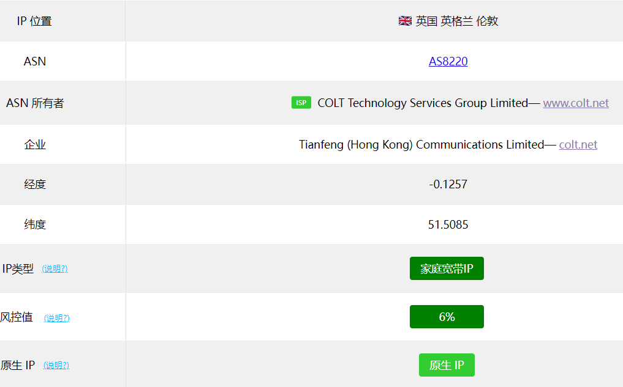Click the green 家庭宽带IP badge

[447, 268]
